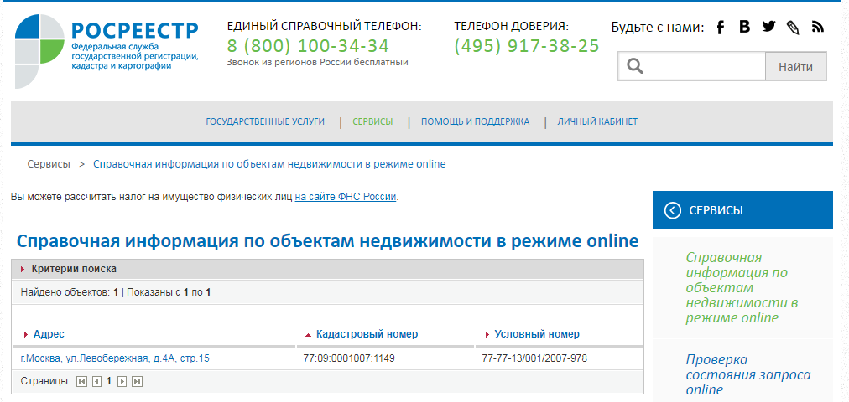Open the ГОСУДАРСТВЕННЫЕ УСЛУГИ menu
849x402 pixels.
[265, 121]
